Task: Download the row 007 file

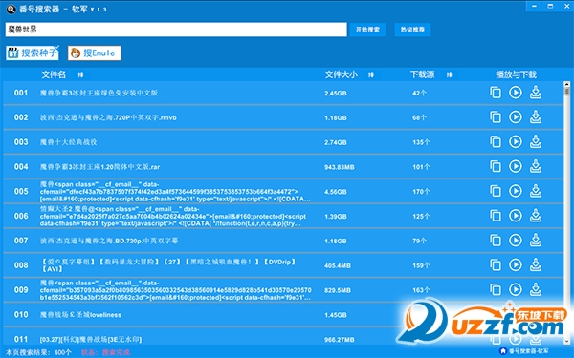Action: pos(536,241)
